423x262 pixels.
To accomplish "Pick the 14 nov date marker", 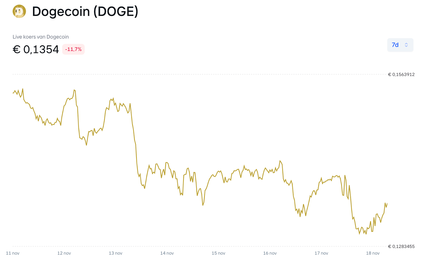I will click(x=167, y=253).
